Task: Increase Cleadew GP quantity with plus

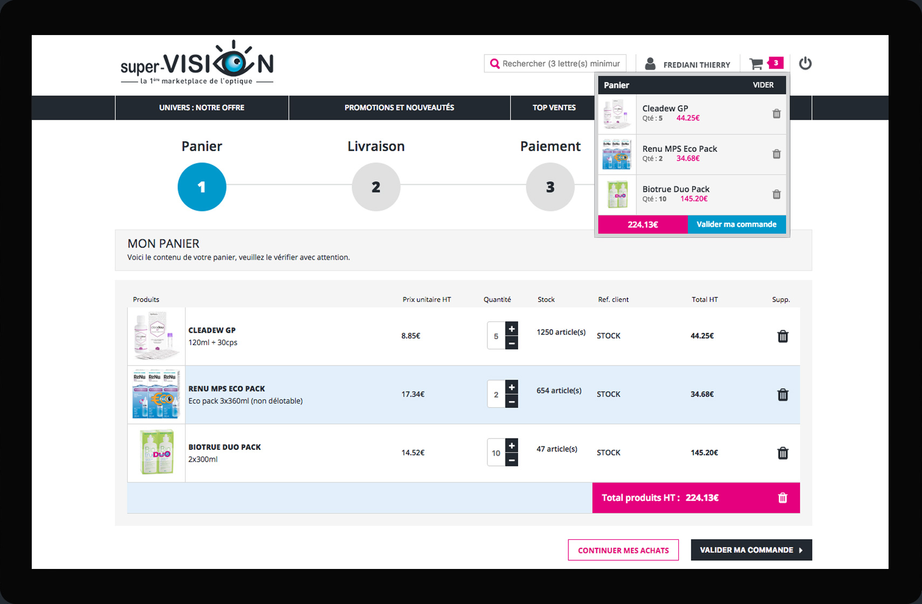Action: coord(512,329)
